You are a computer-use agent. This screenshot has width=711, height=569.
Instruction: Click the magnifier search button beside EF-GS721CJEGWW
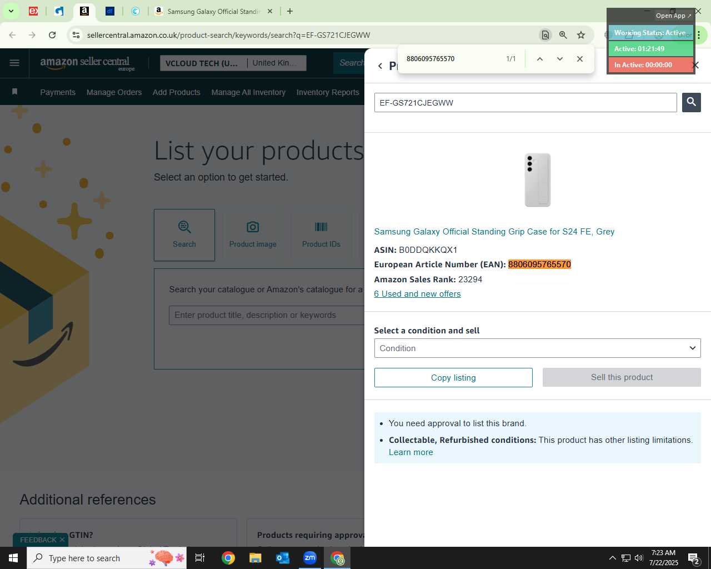point(691,102)
